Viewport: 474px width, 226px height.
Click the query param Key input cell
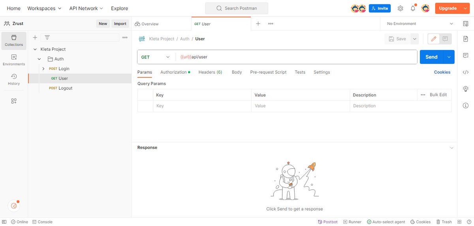(x=202, y=106)
